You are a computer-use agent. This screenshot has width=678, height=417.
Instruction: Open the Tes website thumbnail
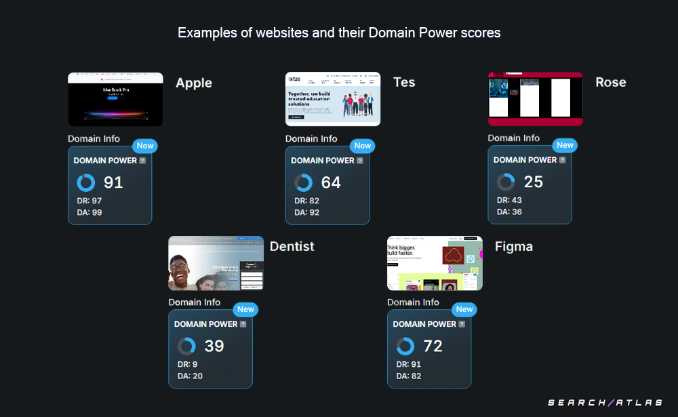click(333, 99)
